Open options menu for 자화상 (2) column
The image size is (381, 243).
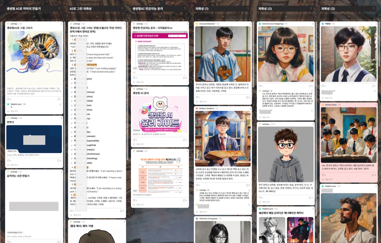coord(311,8)
